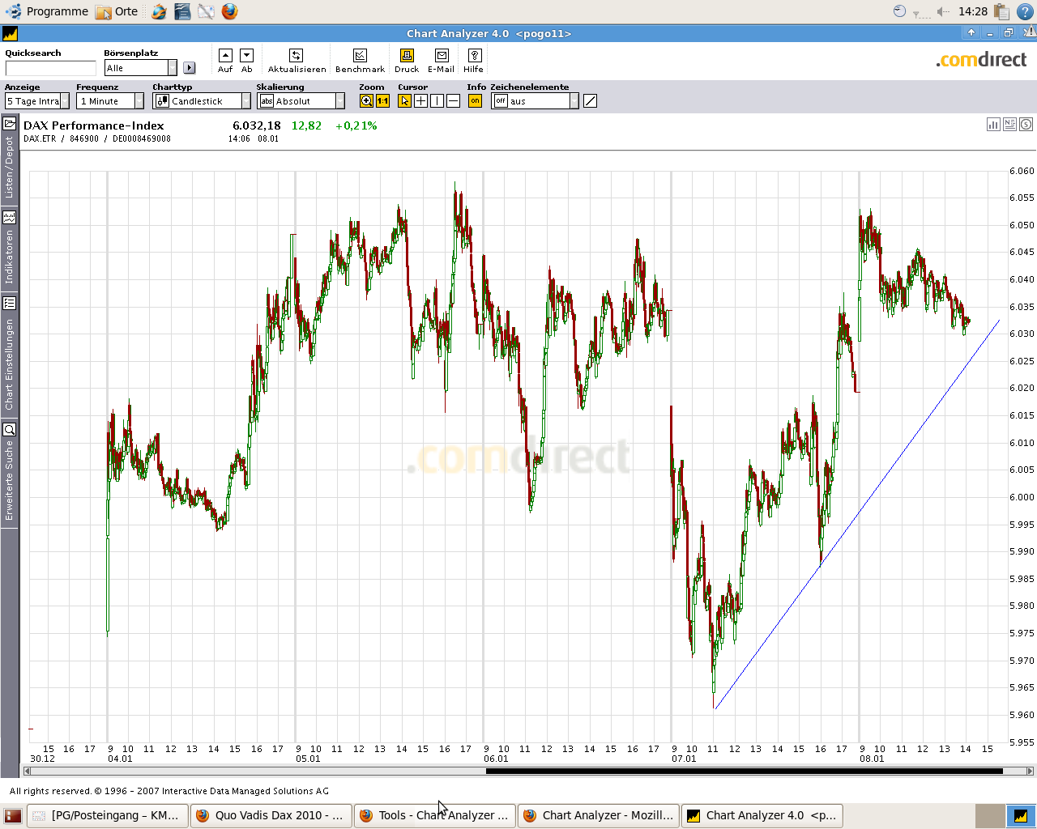
Task: Select the magnifying glass zoom icon
Action: click(x=366, y=100)
